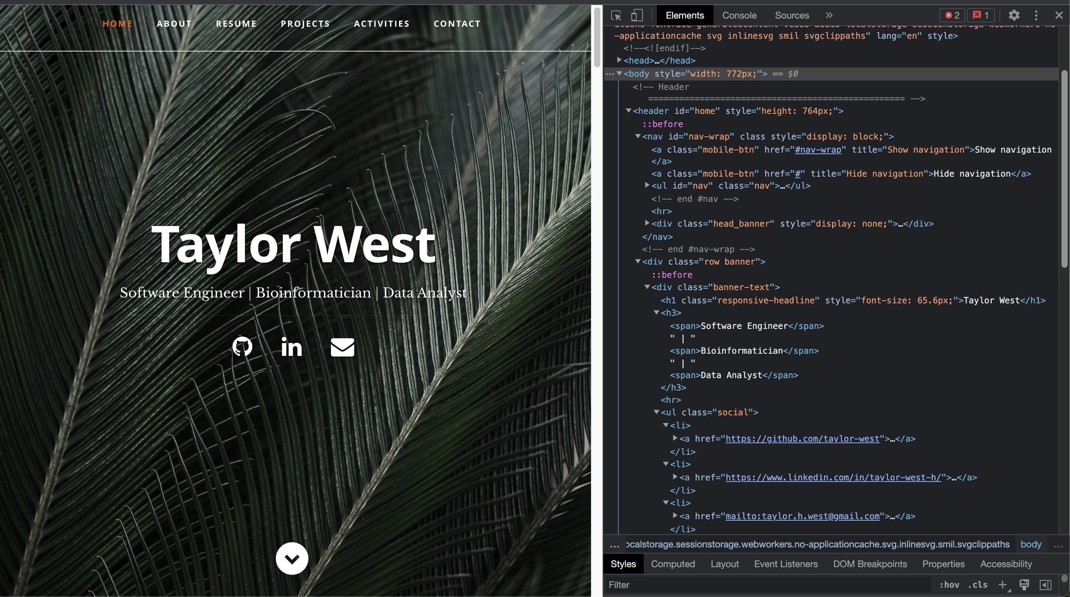The height and width of the screenshot is (597, 1070).
Task: Click the new style rule plus icon
Action: [1002, 585]
